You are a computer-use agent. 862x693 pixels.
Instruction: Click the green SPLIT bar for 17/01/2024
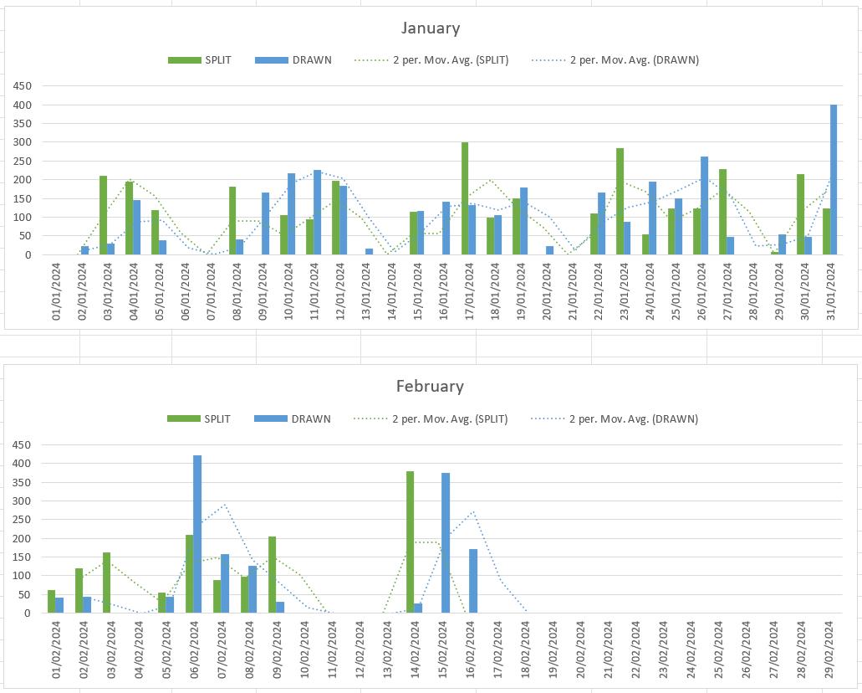coord(465,198)
